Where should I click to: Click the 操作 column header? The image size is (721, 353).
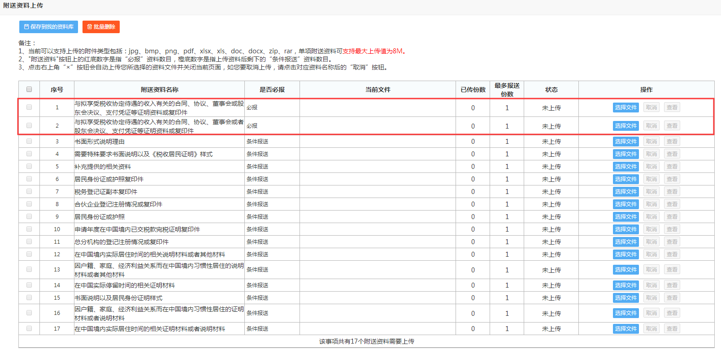pos(647,90)
